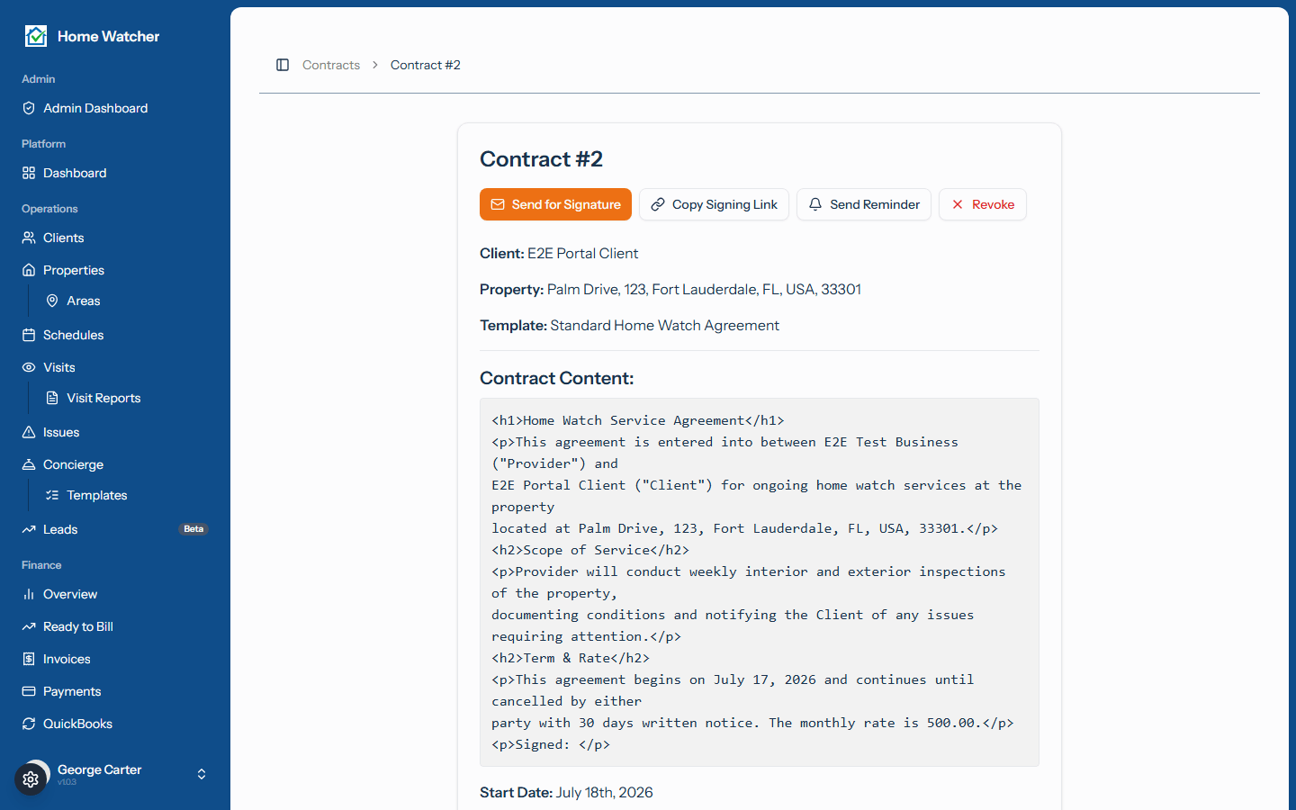Click the Leads trend icon

tap(29, 529)
